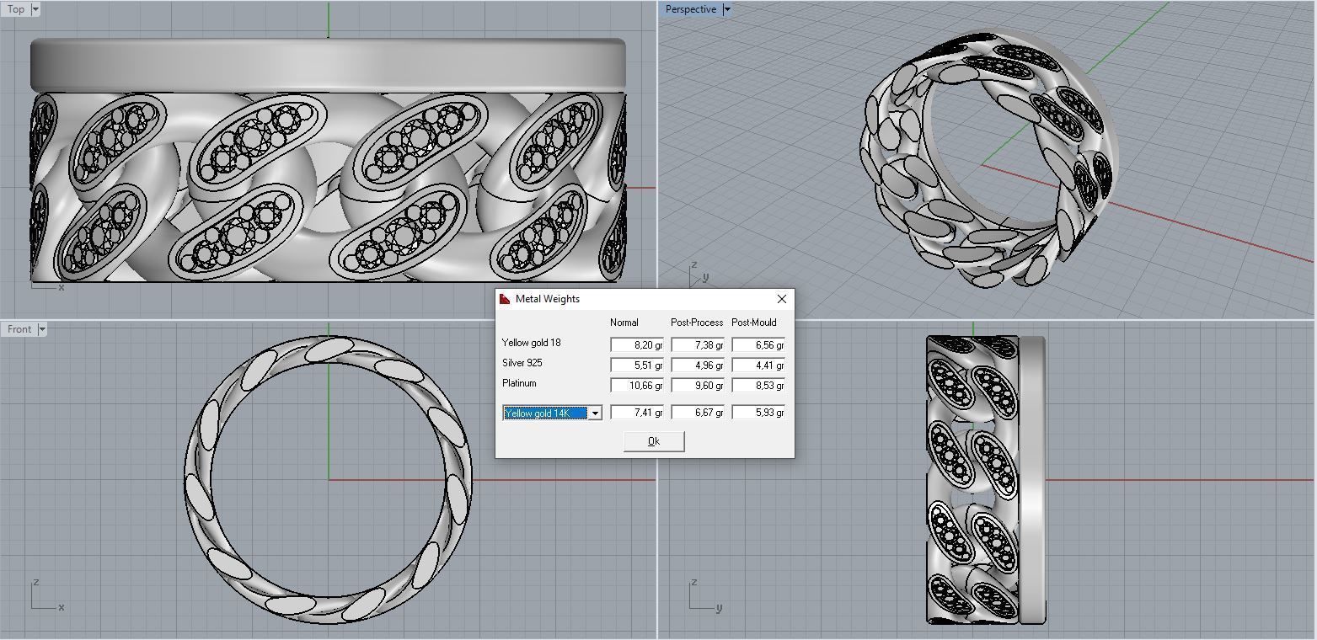Open the Front viewport menu arrow

click(41, 329)
